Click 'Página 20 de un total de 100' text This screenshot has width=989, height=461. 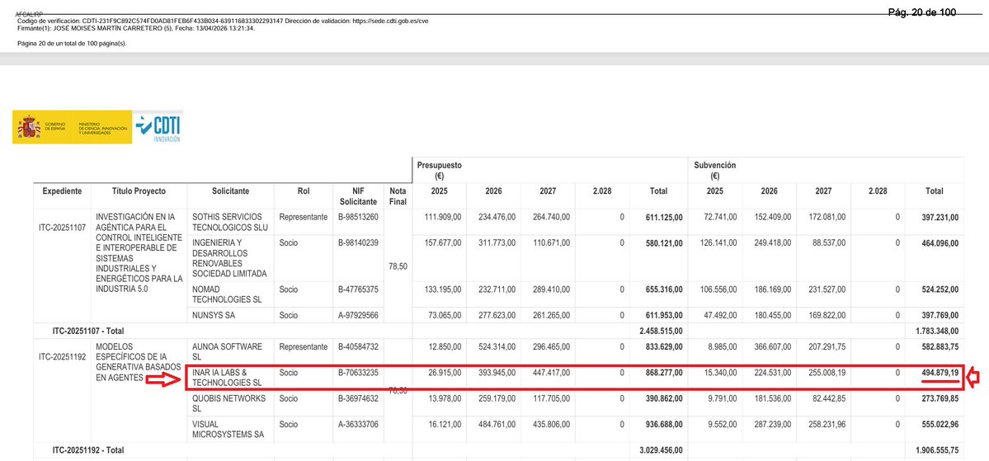pos(72,44)
